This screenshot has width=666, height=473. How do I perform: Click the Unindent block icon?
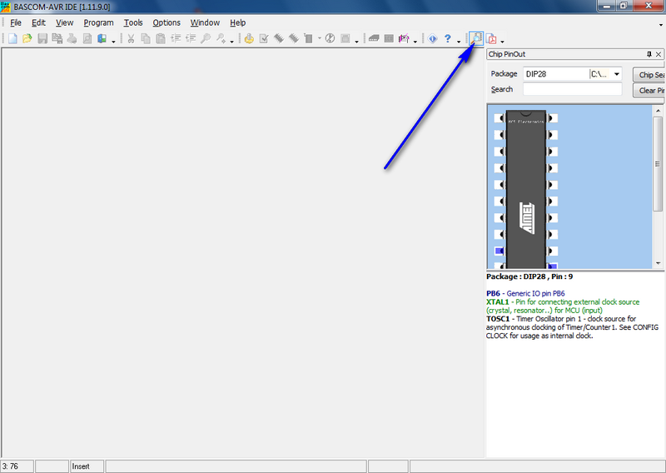(x=191, y=38)
